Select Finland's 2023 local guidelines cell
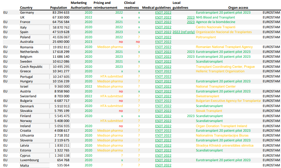Image resolution: width=281 pixels, height=168 pixels. coord(191,116)
